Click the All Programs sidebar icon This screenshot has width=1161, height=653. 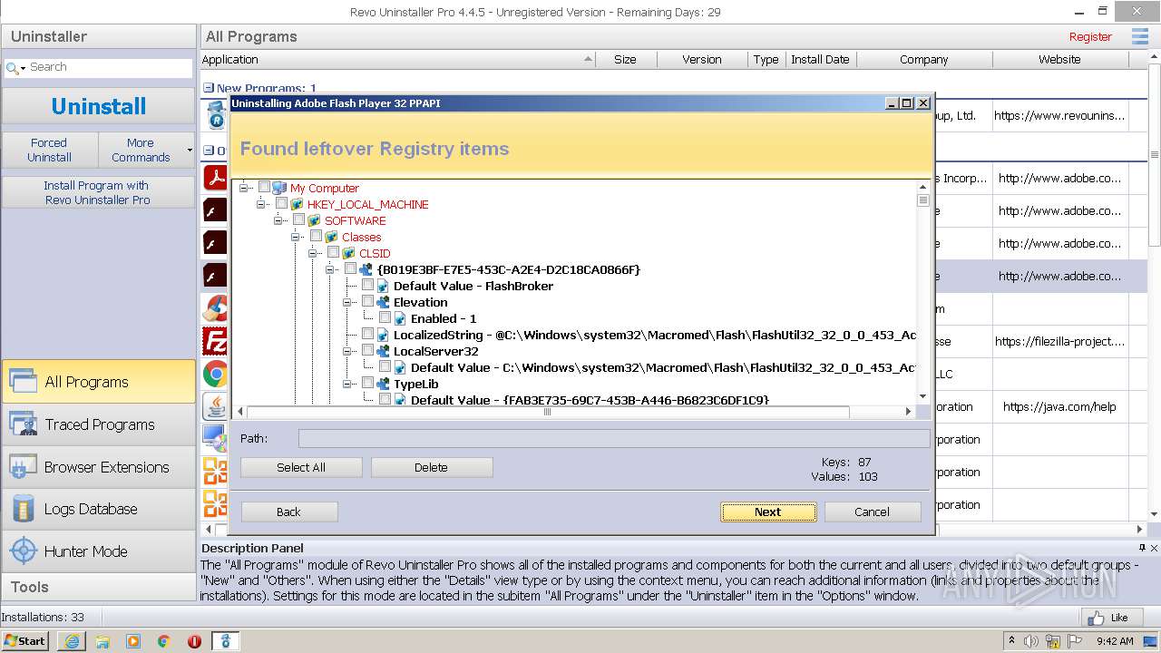pyautogui.click(x=23, y=382)
